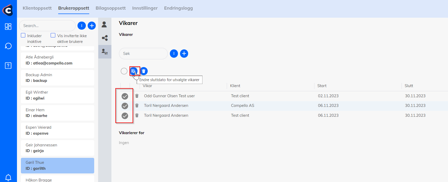Switch to the Klientoppsett tab

pos(37,8)
